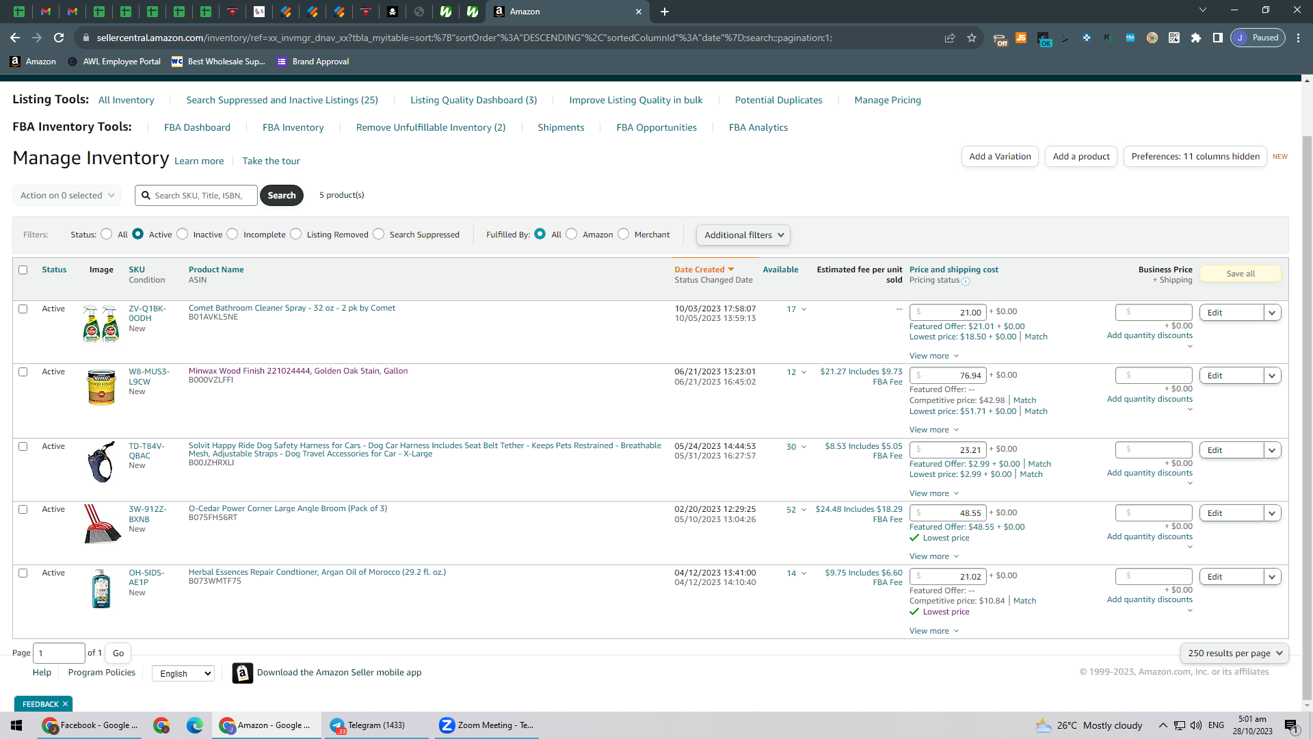Open the Chrome extensions puzzle icon
The image size is (1313, 739).
(1196, 38)
